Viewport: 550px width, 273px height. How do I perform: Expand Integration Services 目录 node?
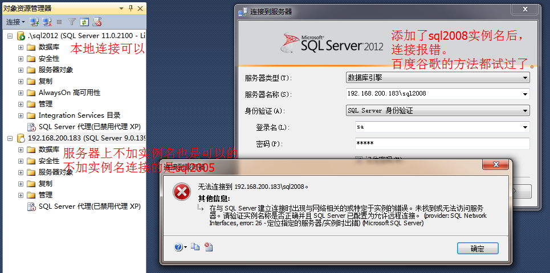click(21, 115)
